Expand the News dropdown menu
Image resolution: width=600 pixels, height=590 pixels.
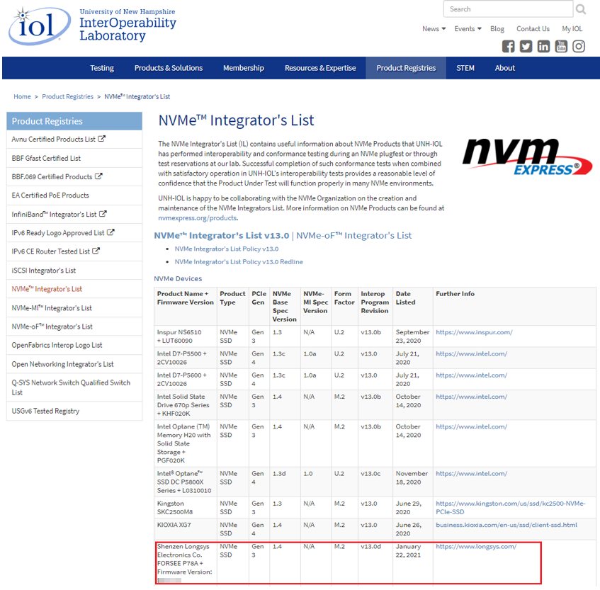click(x=434, y=29)
